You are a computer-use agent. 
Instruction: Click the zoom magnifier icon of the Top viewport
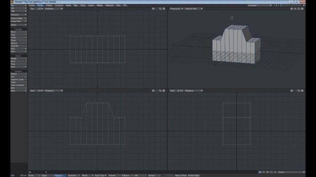coord(160,9)
